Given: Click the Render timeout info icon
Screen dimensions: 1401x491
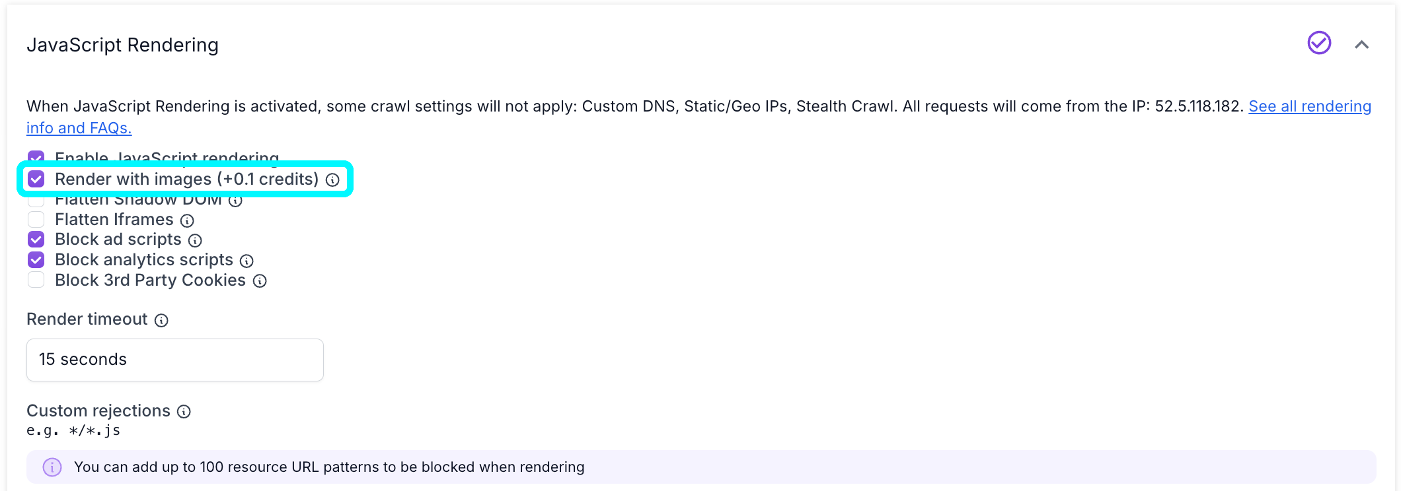Looking at the screenshot, I should point(161,321).
